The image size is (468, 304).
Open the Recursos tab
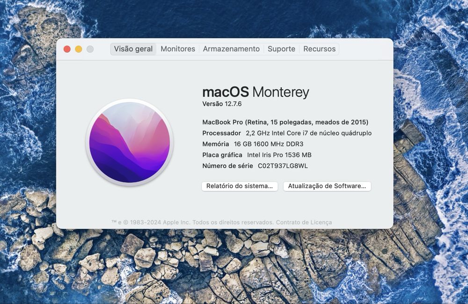pyautogui.click(x=319, y=49)
